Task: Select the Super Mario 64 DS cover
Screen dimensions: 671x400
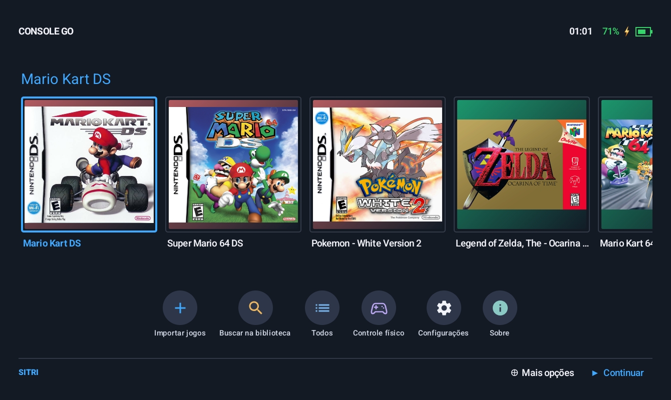Action: click(x=233, y=164)
